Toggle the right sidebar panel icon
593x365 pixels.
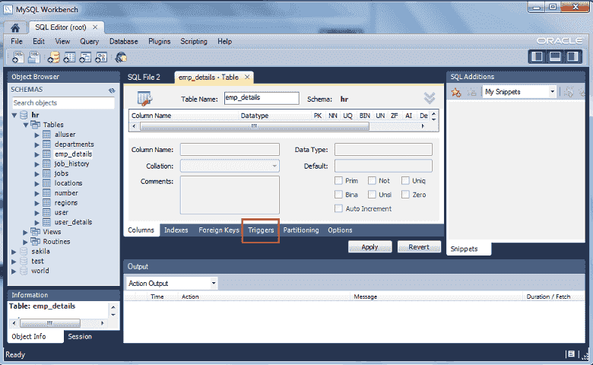(572, 57)
